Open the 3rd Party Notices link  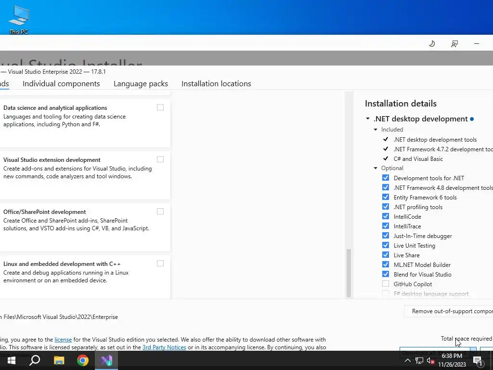pos(164,347)
